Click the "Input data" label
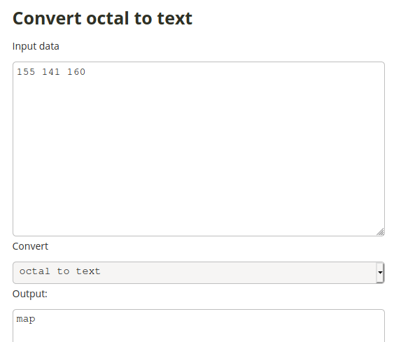 (x=36, y=47)
